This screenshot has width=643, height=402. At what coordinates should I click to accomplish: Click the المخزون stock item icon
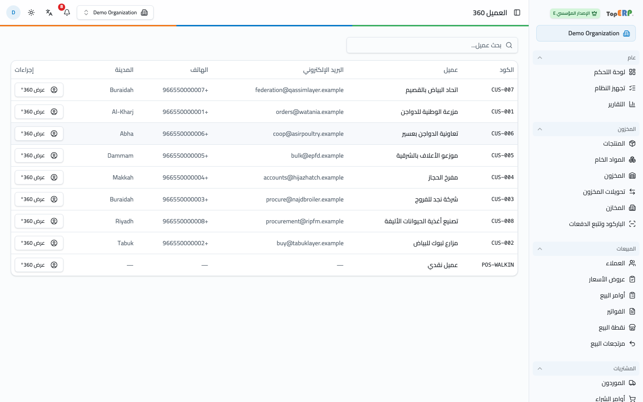tap(632, 176)
